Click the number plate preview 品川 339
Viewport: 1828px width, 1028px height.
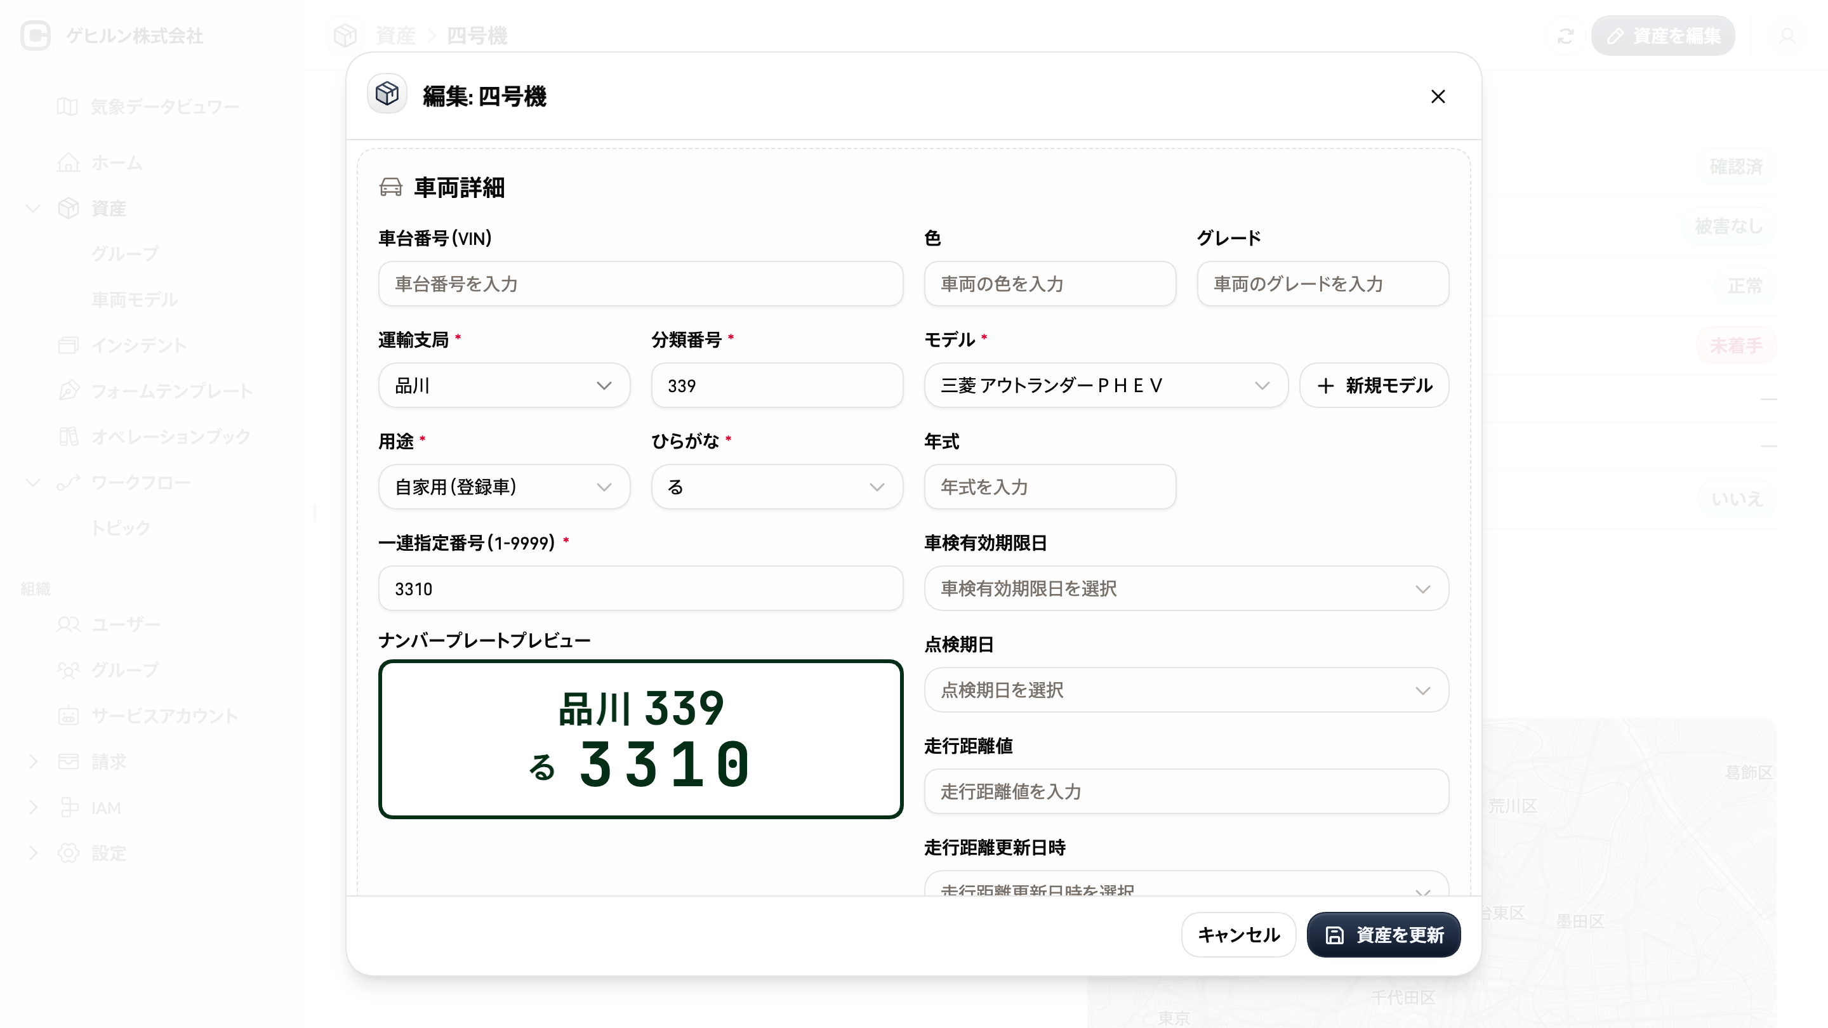point(640,739)
